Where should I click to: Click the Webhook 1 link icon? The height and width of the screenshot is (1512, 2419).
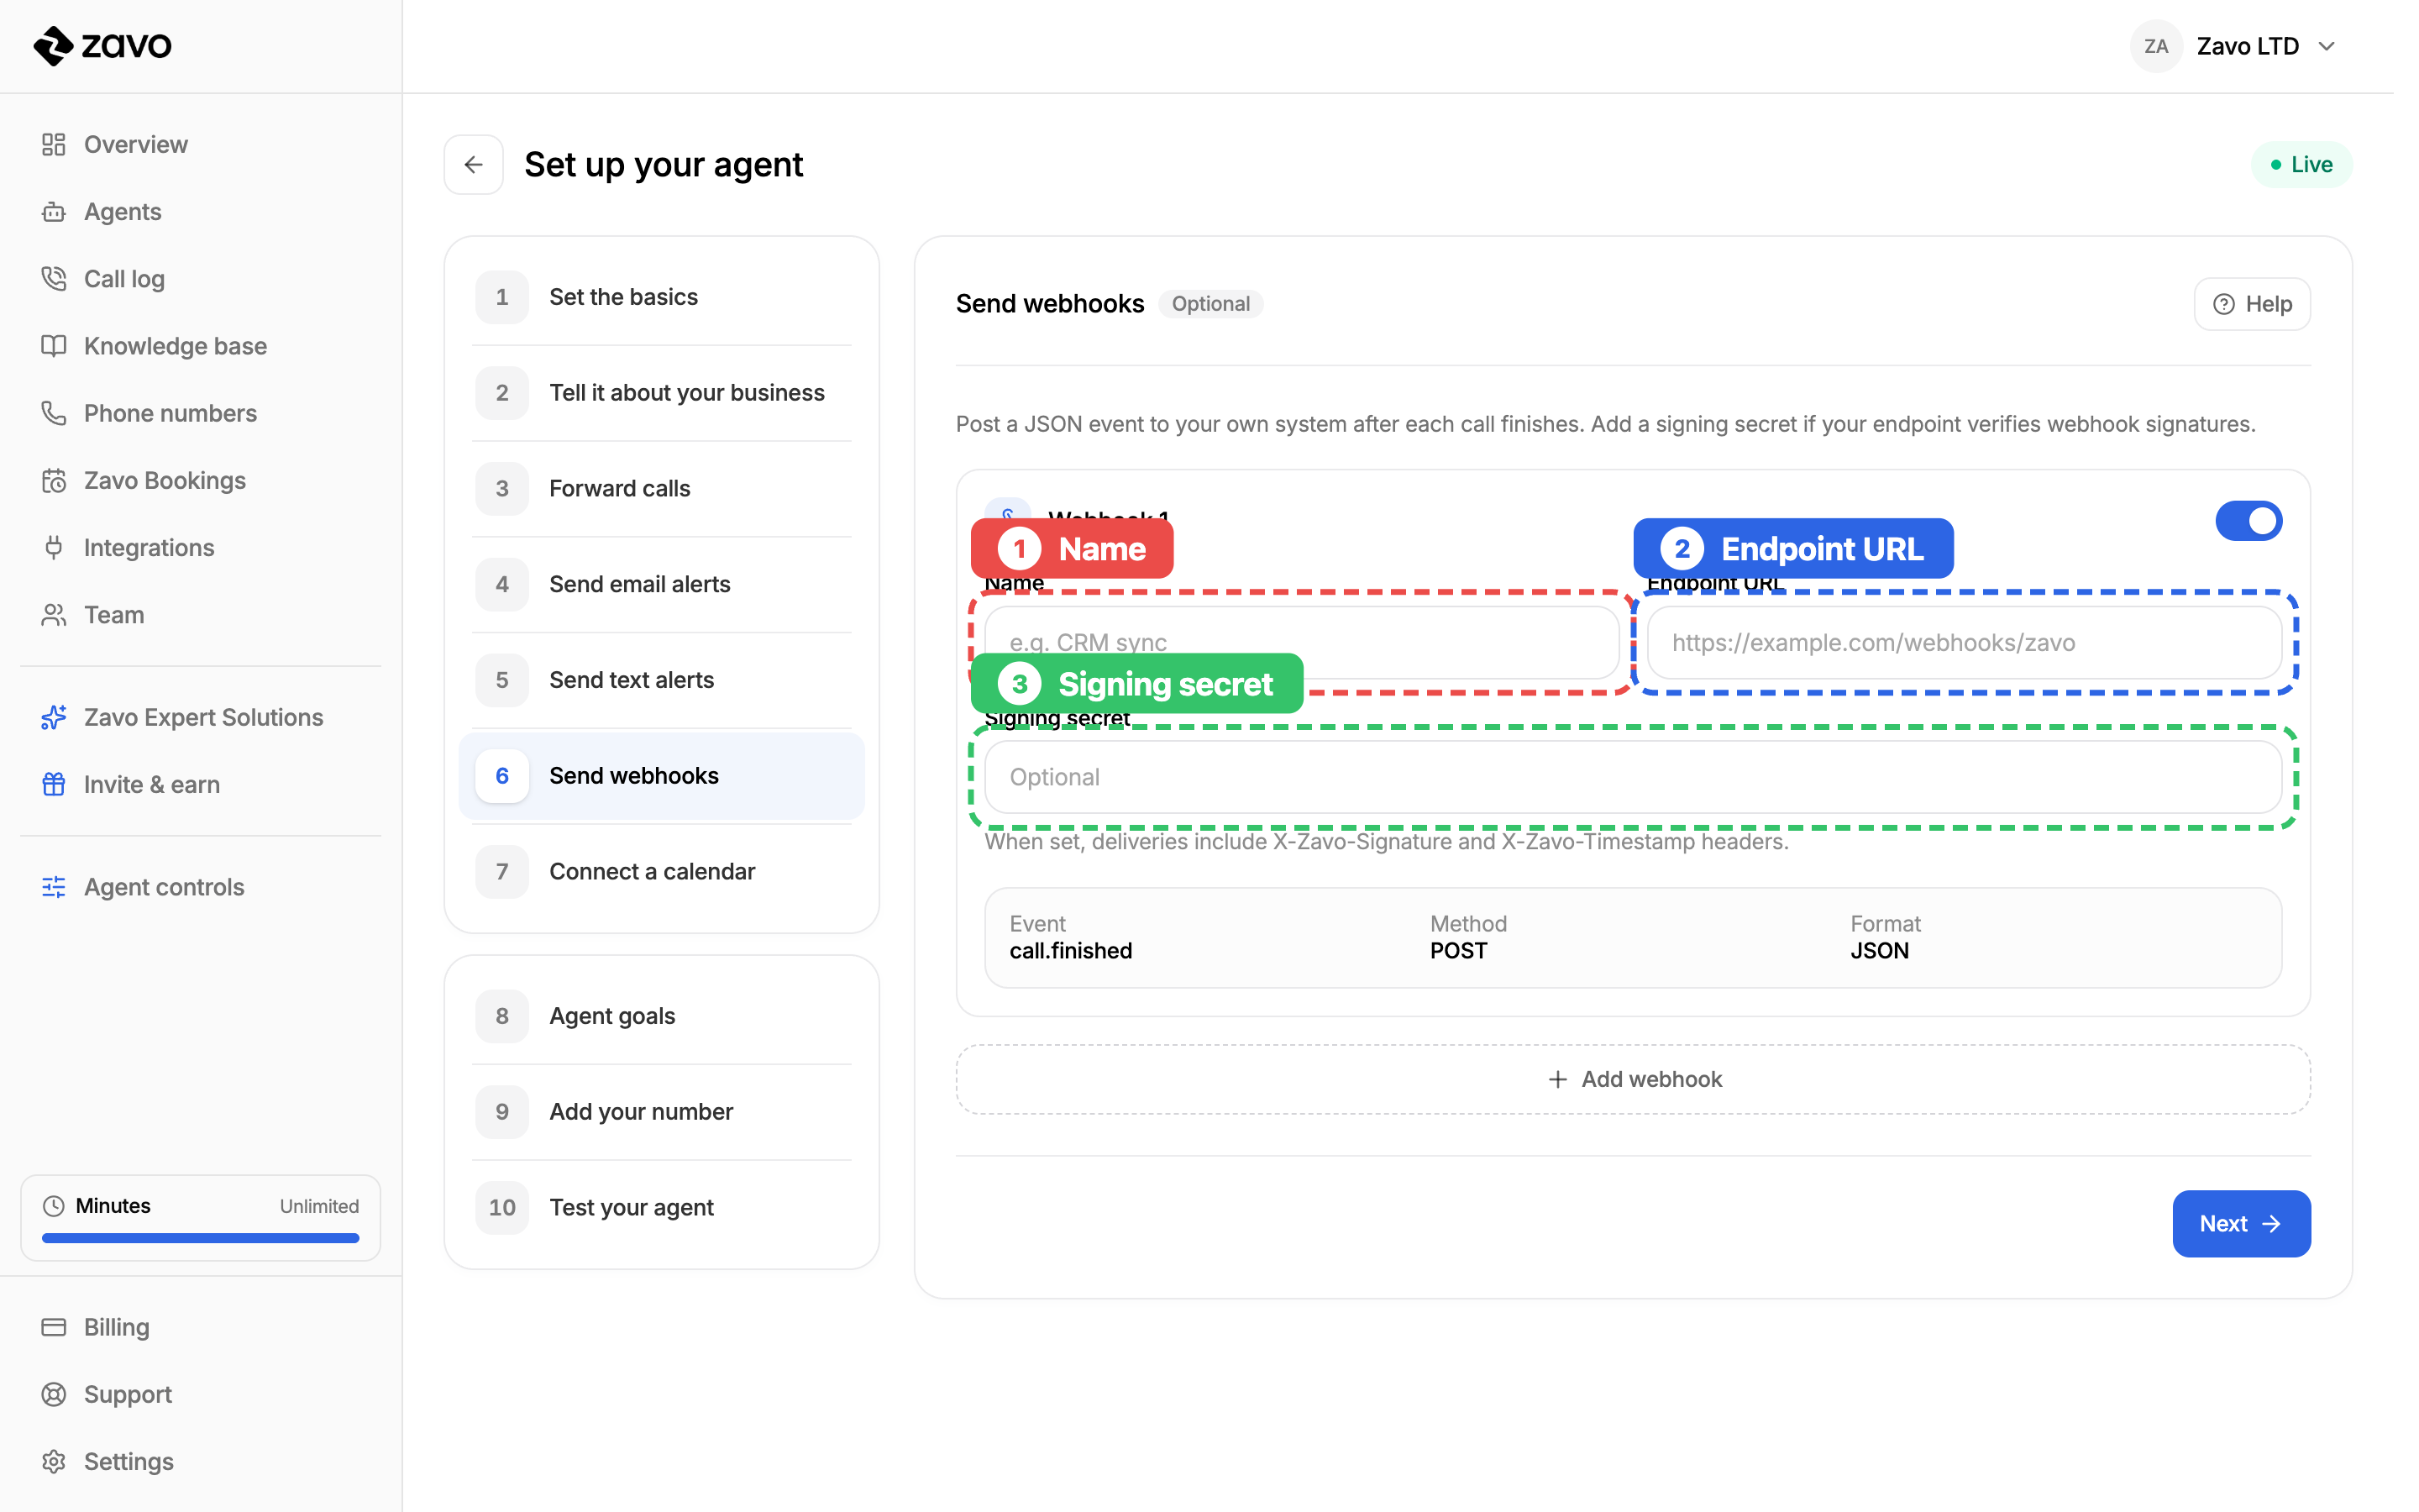click(x=1008, y=512)
